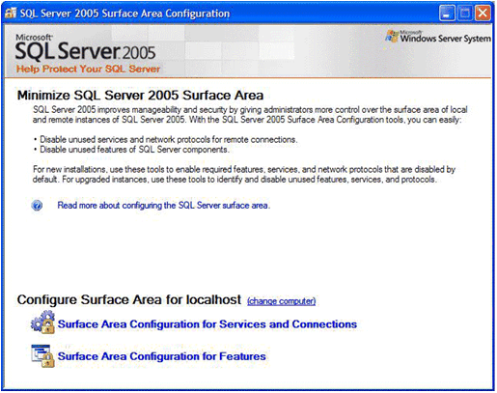Close the SQL Server 2005 Surface Area Configuration window
497x393 pixels.
pyautogui.click(x=483, y=14)
